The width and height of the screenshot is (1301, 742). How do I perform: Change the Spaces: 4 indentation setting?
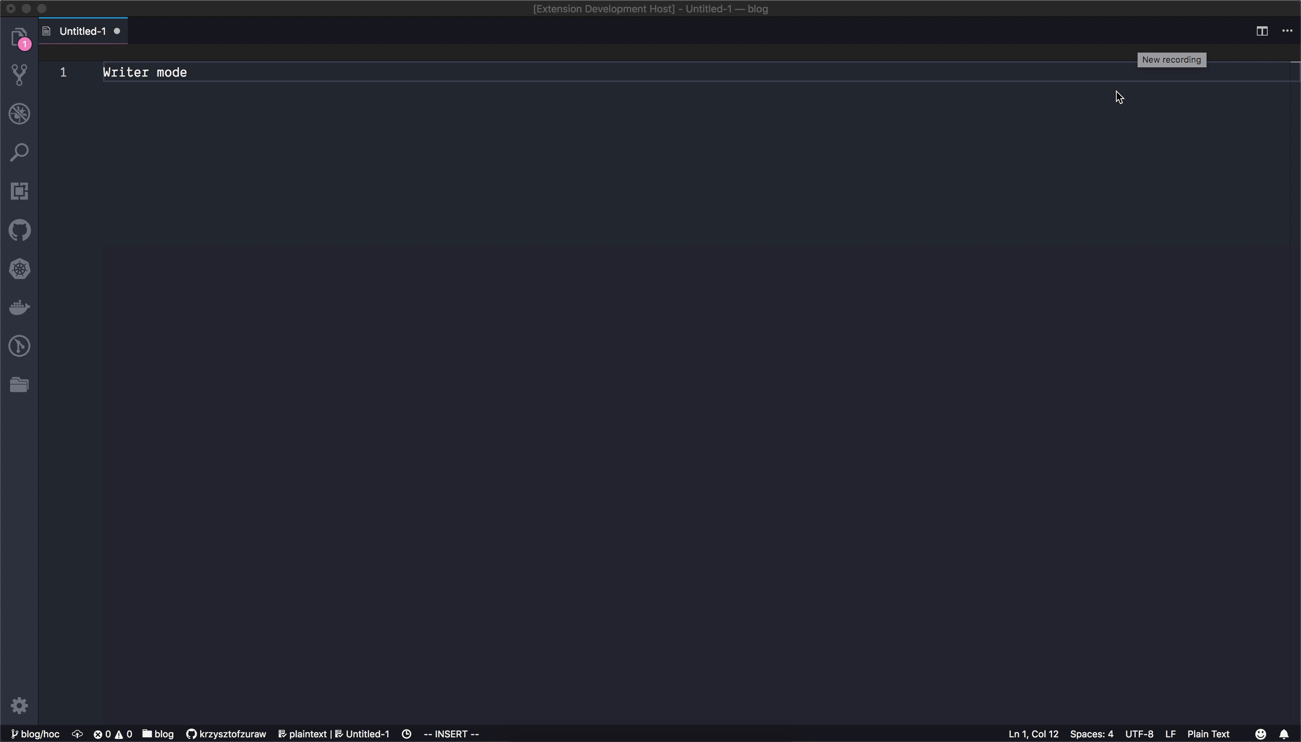click(x=1092, y=734)
